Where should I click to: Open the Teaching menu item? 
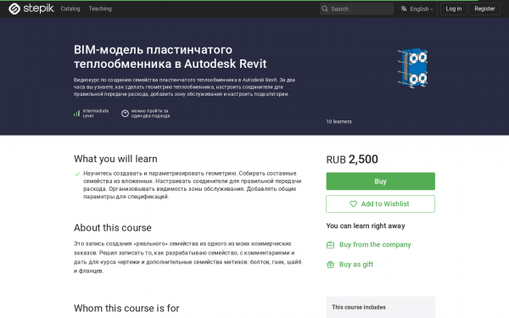[100, 8]
